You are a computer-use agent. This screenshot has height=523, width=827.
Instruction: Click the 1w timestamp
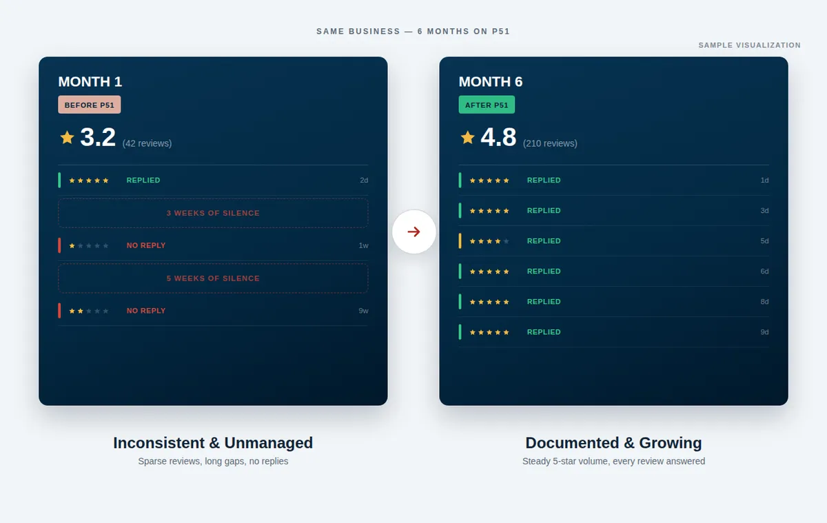click(363, 245)
